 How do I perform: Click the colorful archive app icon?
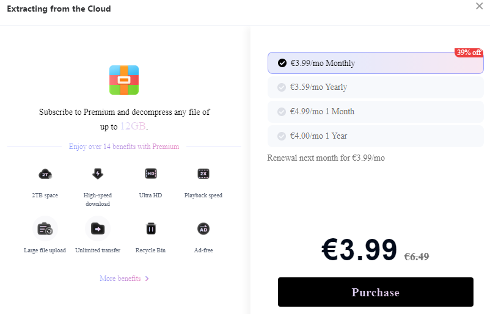coord(124,80)
